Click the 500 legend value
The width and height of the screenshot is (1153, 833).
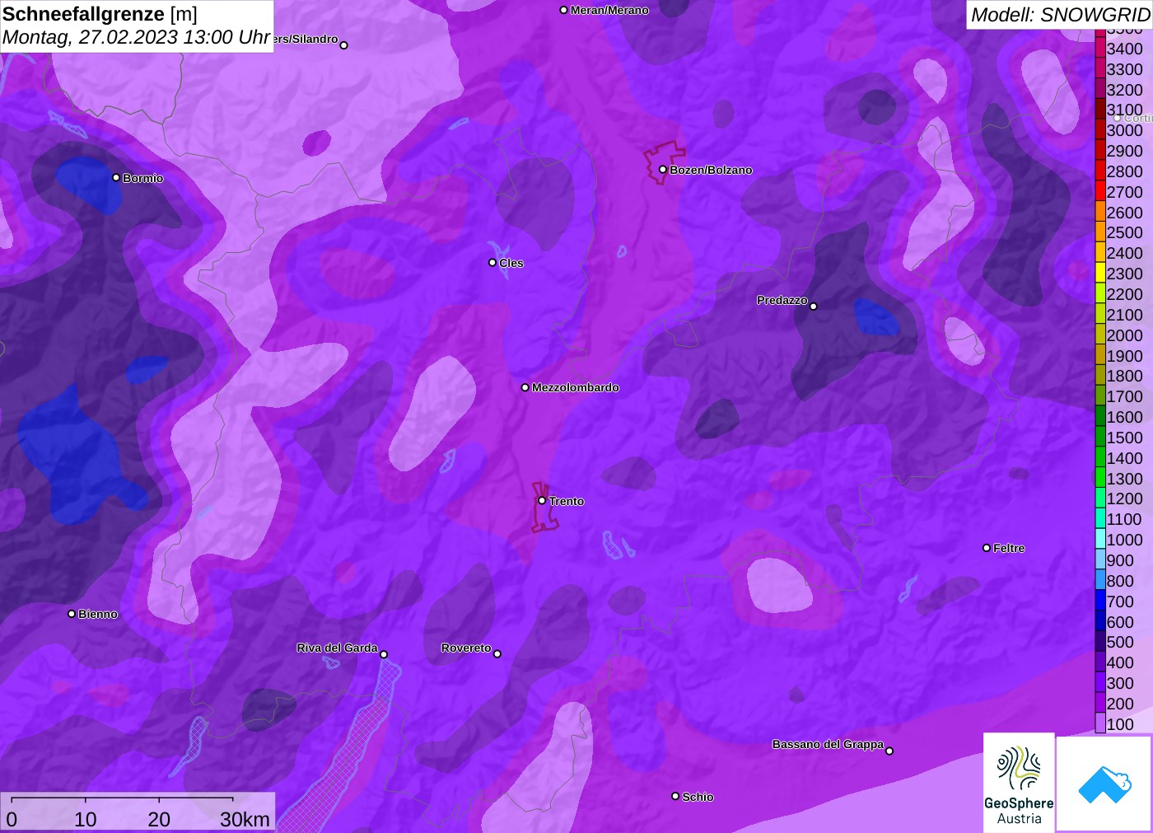pyautogui.click(x=1120, y=642)
